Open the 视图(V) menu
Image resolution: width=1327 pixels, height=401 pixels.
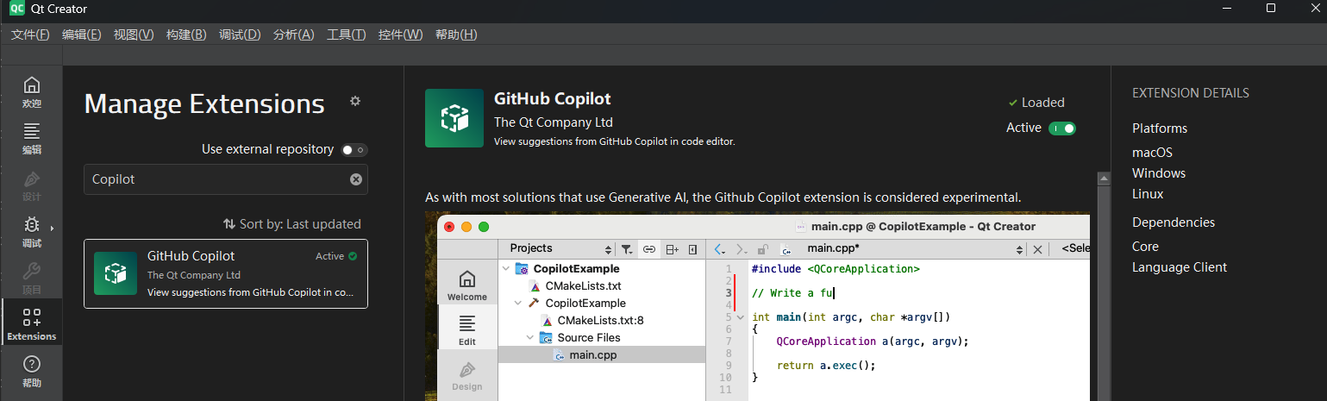coord(134,34)
